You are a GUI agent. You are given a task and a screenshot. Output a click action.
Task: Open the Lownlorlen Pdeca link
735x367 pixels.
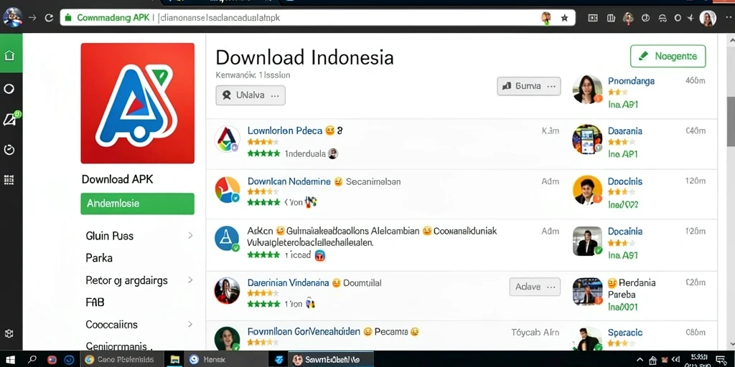[284, 130]
